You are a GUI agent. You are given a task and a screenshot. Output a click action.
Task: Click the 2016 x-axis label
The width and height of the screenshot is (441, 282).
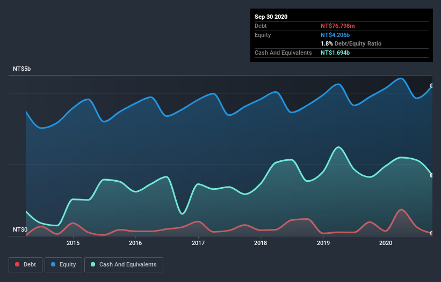tap(135, 243)
